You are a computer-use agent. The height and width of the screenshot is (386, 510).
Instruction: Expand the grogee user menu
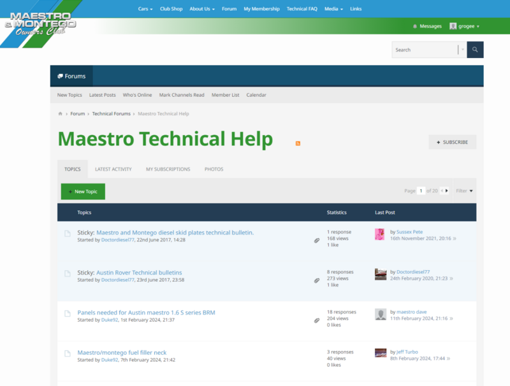coord(465,26)
